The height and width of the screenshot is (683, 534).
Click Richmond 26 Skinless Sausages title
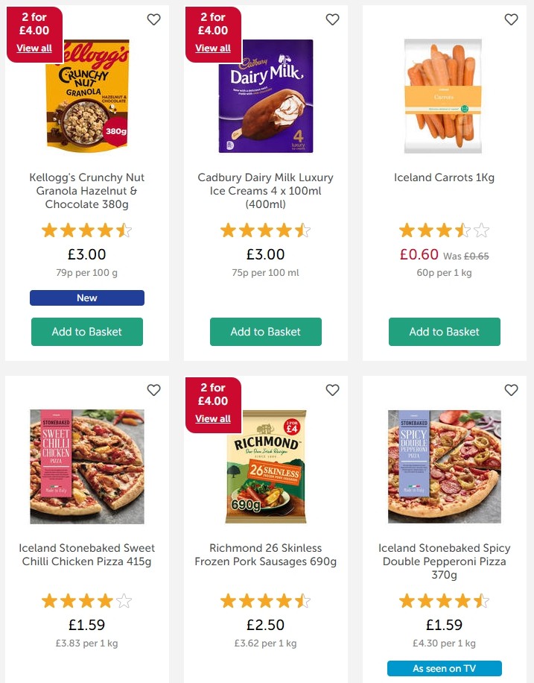point(266,555)
